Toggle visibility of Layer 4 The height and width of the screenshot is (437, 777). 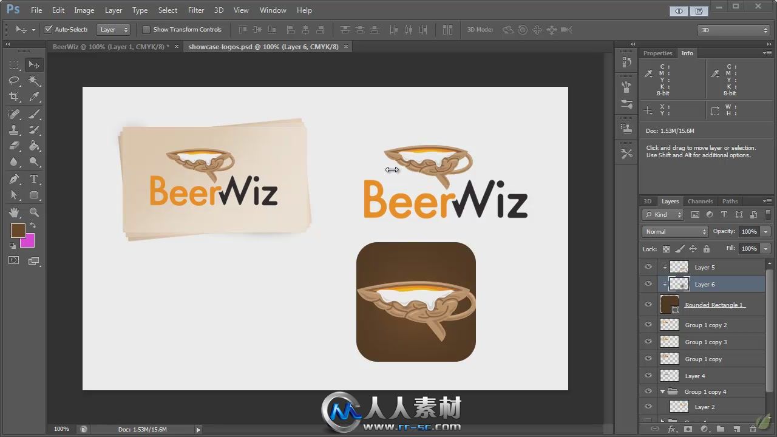648,376
